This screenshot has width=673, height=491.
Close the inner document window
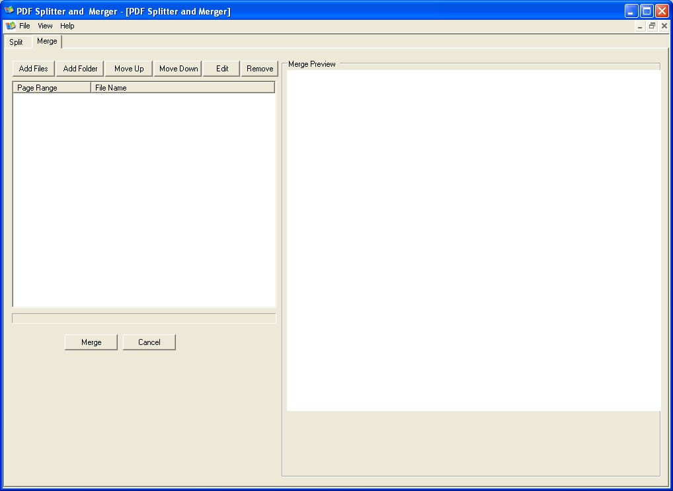point(664,26)
